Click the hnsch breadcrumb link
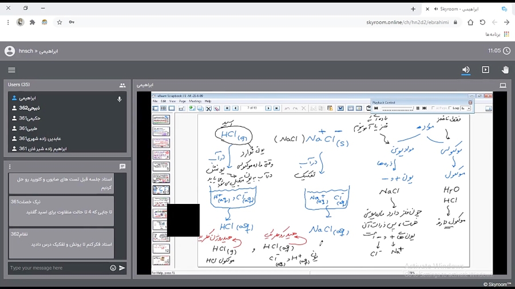The width and height of the screenshot is (515, 289). [26, 51]
